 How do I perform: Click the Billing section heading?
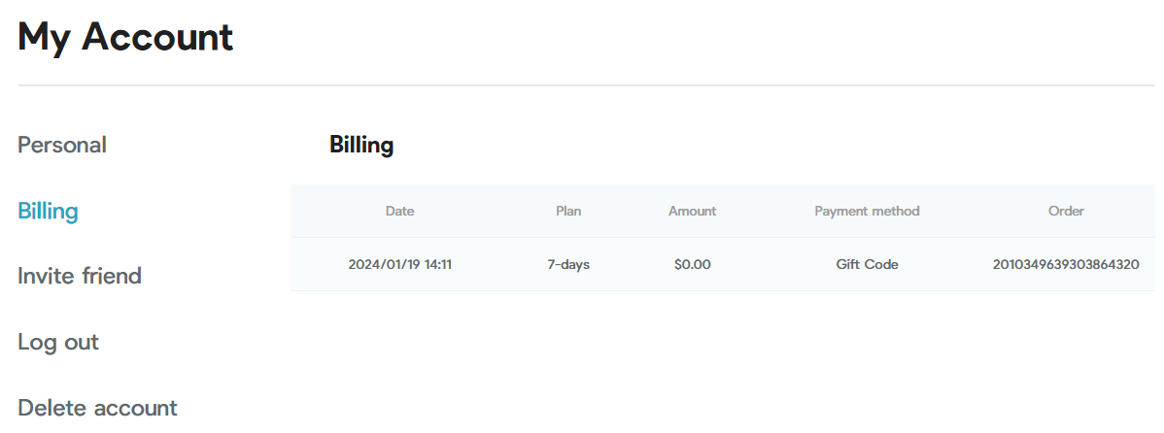[x=361, y=145]
